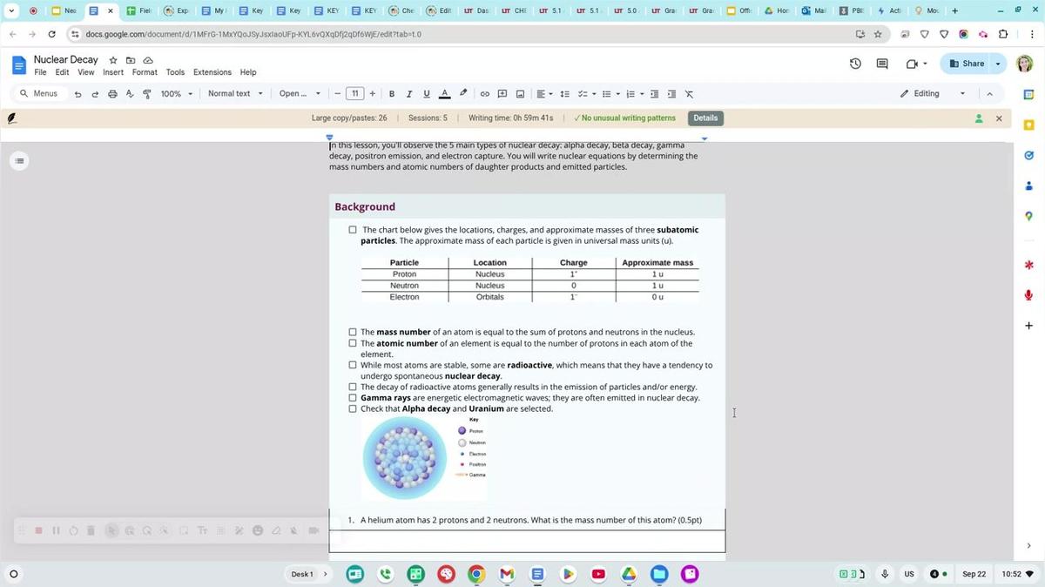Expand the Normal text style dropdown
1045x587 pixels.
click(235, 94)
